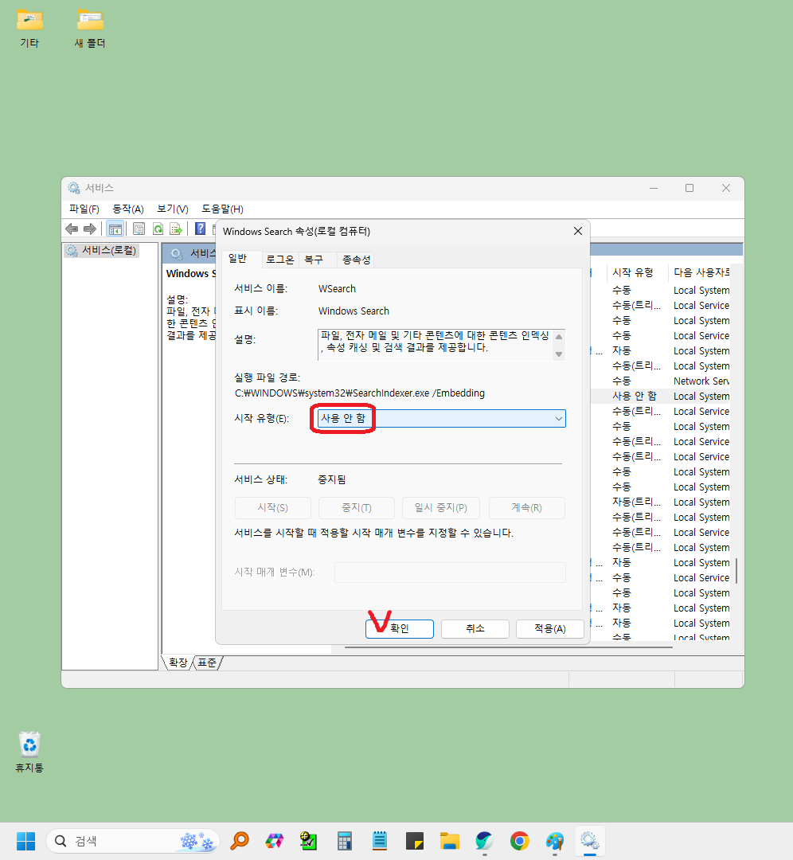The width and height of the screenshot is (793, 860).
Task: Click the Windows Search display name text
Action: (354, 311)
